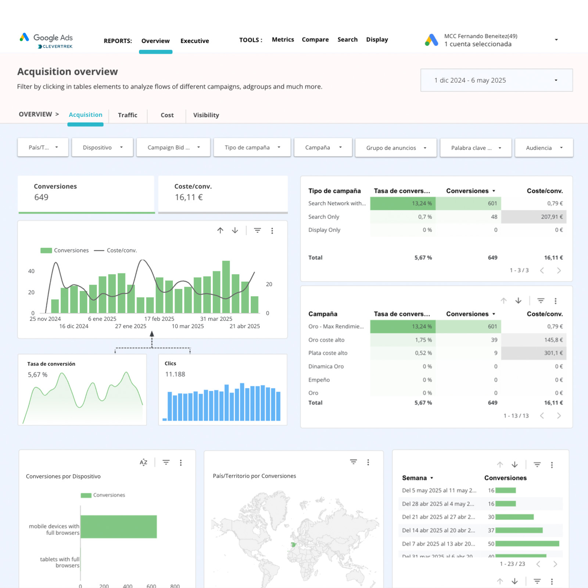
Task: Open the Dispositivo filter dropdown
Action: [102, 147]
